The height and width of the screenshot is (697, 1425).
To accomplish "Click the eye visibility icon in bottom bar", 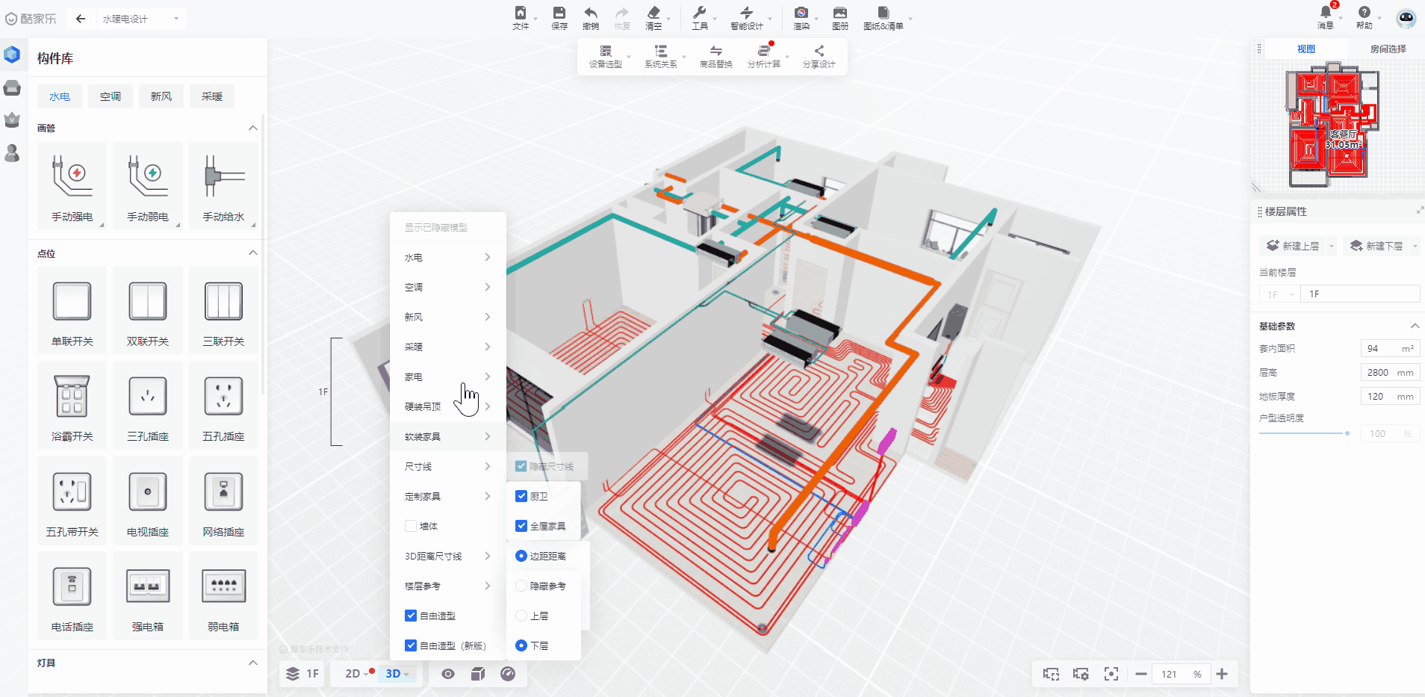I will [x=448, y=674].
